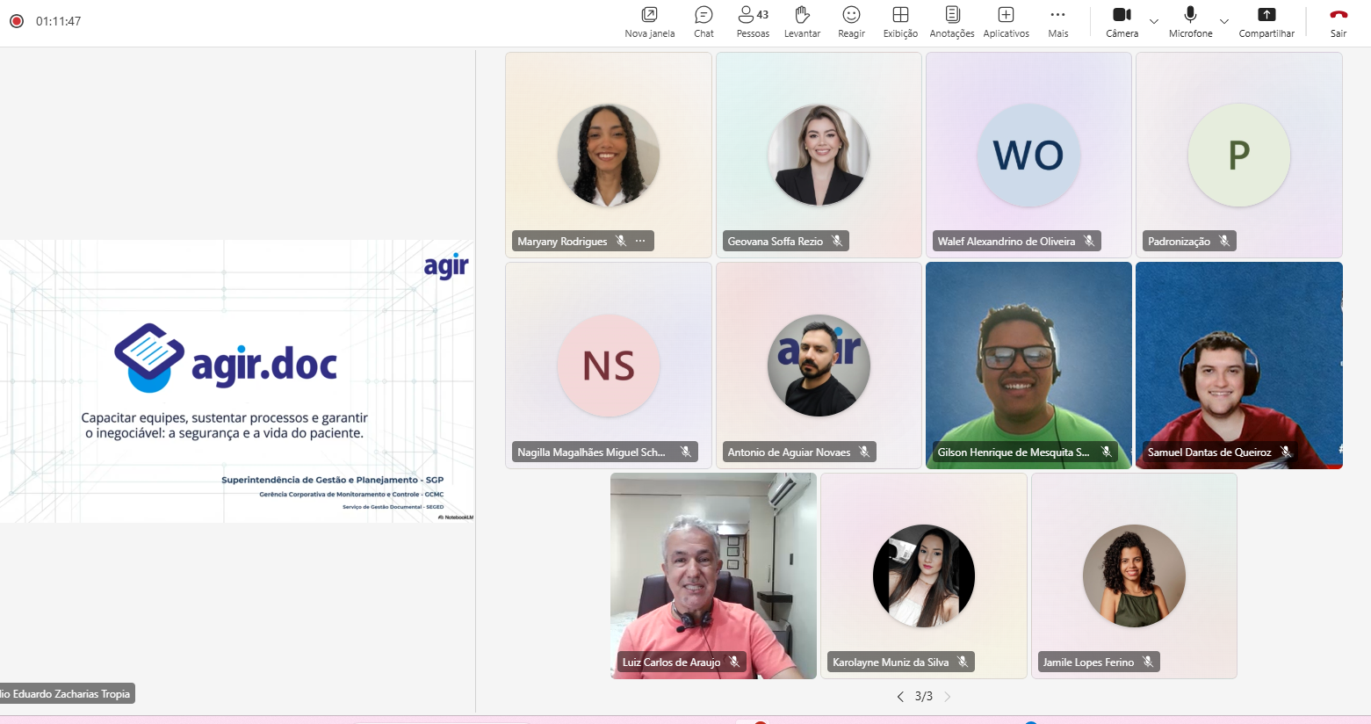This screenshot has width=1371, height=724.
Task: Open Aplicativos apps panel
Action: [1006, 22]
